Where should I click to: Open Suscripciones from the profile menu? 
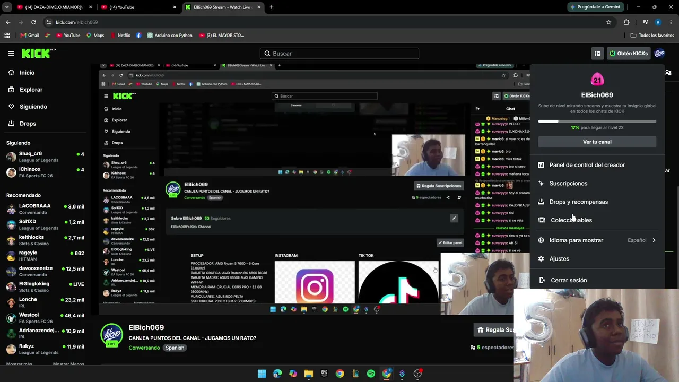tap(597, 184)
